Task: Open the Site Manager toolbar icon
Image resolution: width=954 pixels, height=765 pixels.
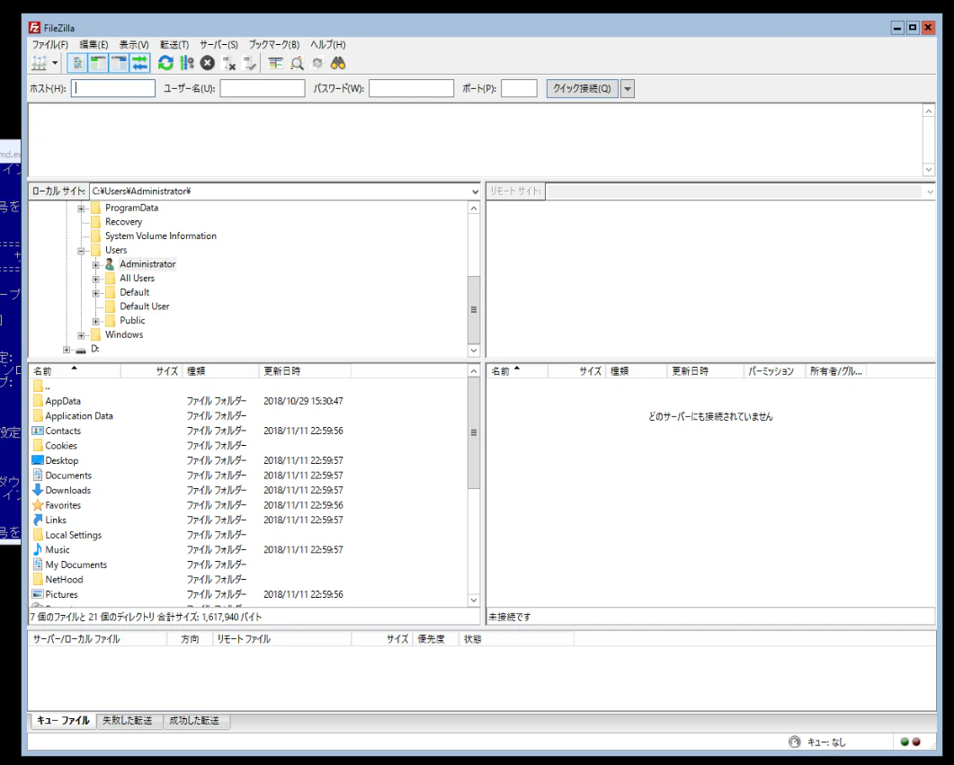Action: click(39, 63)
